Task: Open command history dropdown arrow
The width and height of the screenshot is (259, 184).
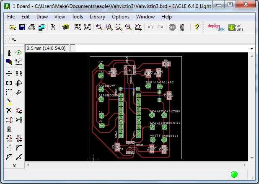Action: [x=251, y=48]
